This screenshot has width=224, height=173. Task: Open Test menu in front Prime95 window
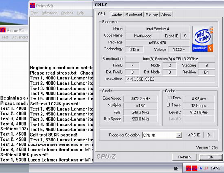click(35, 13)
